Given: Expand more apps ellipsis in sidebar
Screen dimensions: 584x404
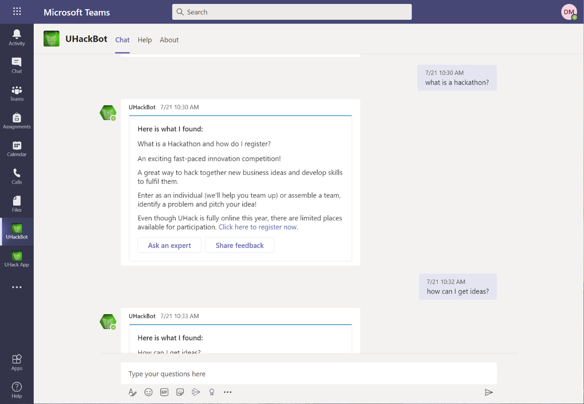Looking at the screenshot, I should [x=17, y=287].
